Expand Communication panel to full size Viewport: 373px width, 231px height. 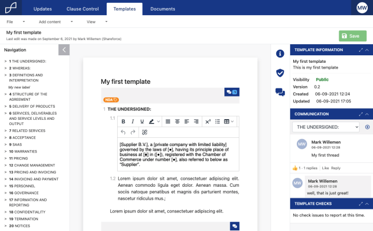click(x=361, y=114)
